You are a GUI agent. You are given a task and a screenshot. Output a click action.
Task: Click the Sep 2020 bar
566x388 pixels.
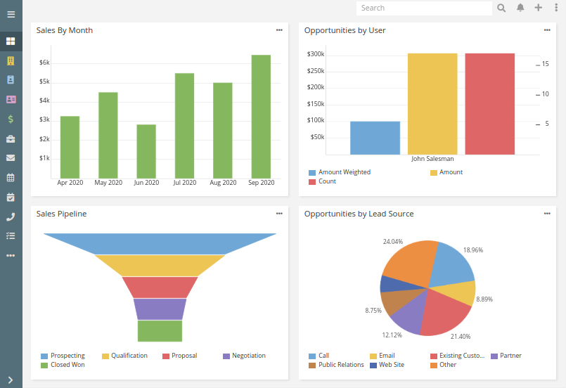coord(261,117)
